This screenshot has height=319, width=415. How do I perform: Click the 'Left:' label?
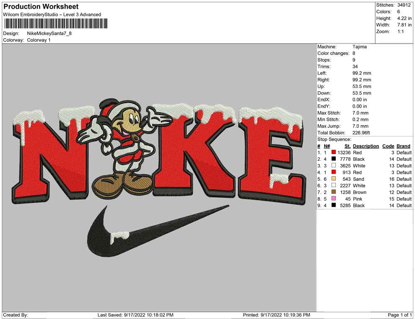pyautogui.click(x=322, y=73)
